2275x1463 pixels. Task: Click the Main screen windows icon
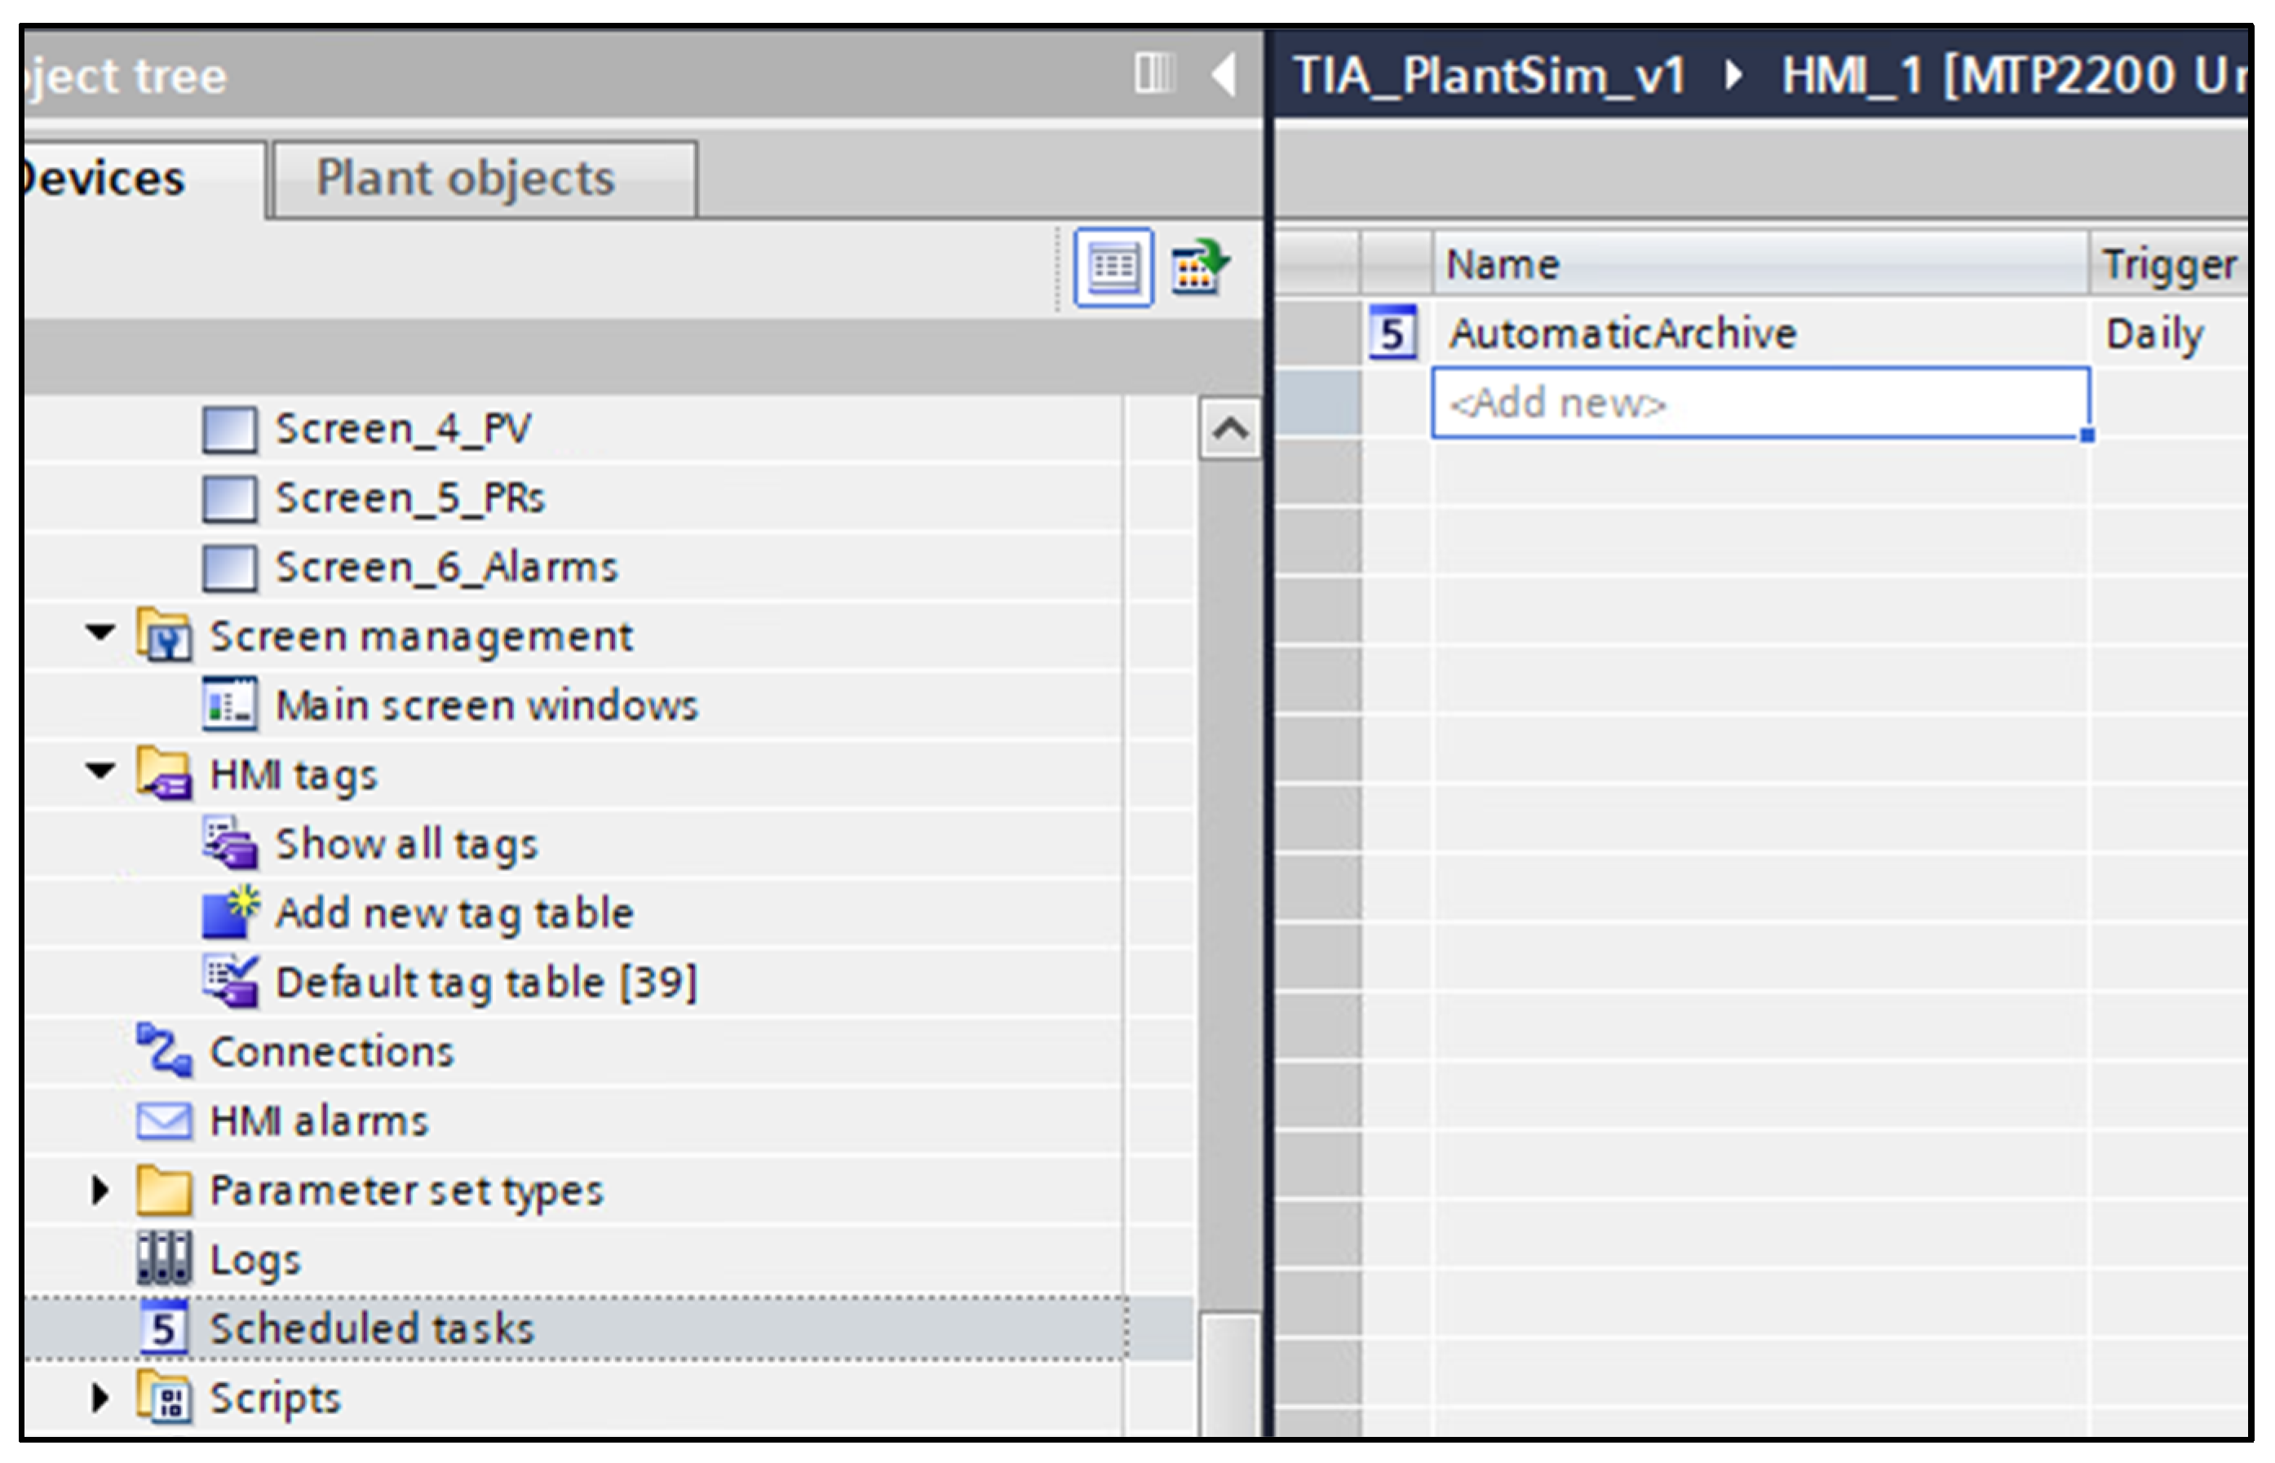(x=230, y=705)
